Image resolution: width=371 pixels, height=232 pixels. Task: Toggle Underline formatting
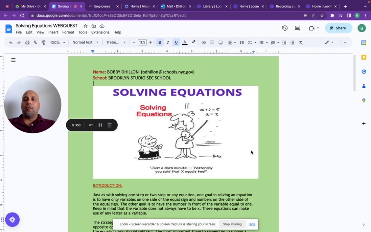click(176, 43)
